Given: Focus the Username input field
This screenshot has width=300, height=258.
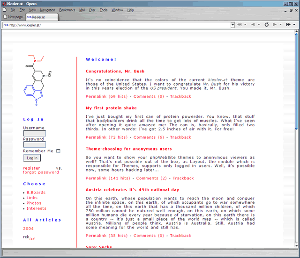Looking at the screenshot, I should [35, 133].
